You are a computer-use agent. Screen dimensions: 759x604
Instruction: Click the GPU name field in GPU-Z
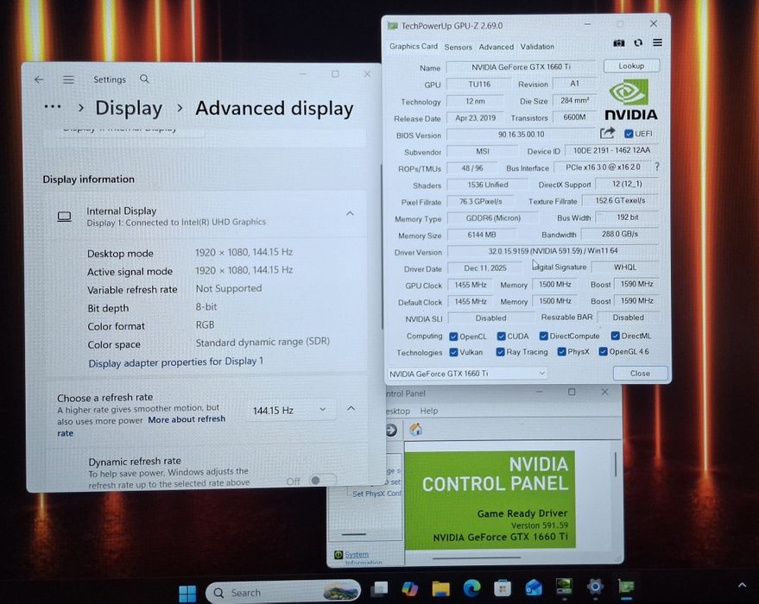(x=521, y=66)
